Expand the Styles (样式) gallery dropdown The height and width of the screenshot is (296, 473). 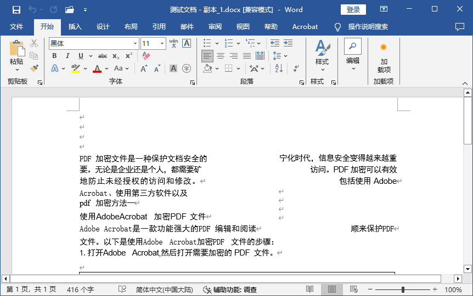322,57
